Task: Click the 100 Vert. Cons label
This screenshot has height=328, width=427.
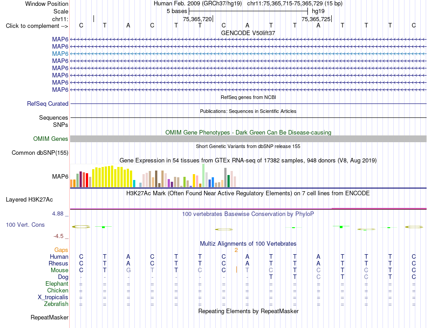Action: pos(25,225)
